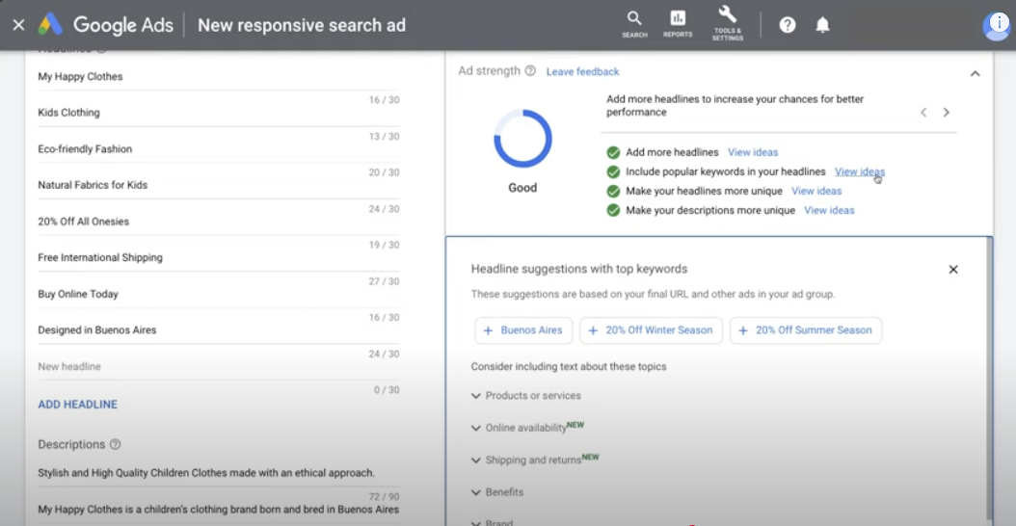
Task: Click checkmark beside Make descriptions more unique
Action: coord(613,211)
